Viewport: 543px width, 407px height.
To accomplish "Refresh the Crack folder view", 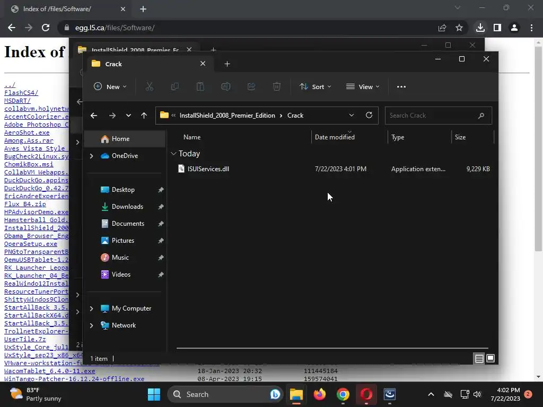I will click(x=369, y=115).
